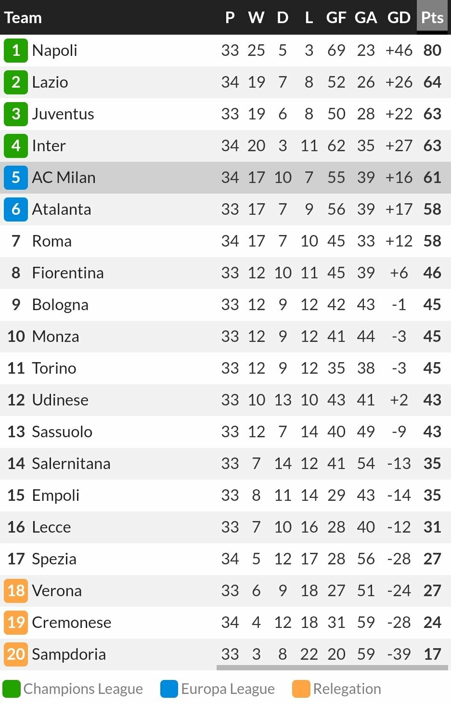Click the Team column header
451x705 pixels.
click(23, 18)
